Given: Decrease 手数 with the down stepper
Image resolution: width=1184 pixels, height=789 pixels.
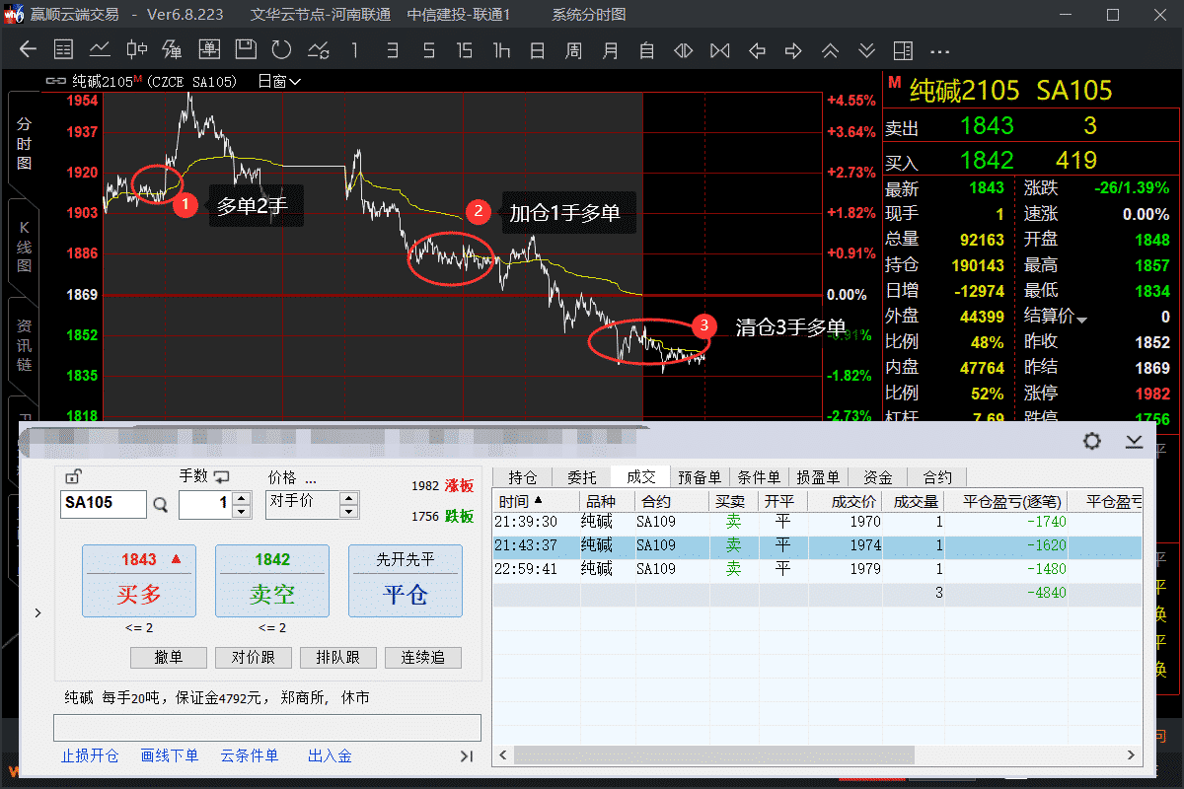Looking at the screenshot, I should (x=241, y=511).
